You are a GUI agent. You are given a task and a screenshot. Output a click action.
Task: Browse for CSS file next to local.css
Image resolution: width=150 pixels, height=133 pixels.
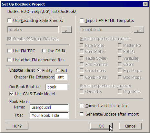click(x=67, y=29)
